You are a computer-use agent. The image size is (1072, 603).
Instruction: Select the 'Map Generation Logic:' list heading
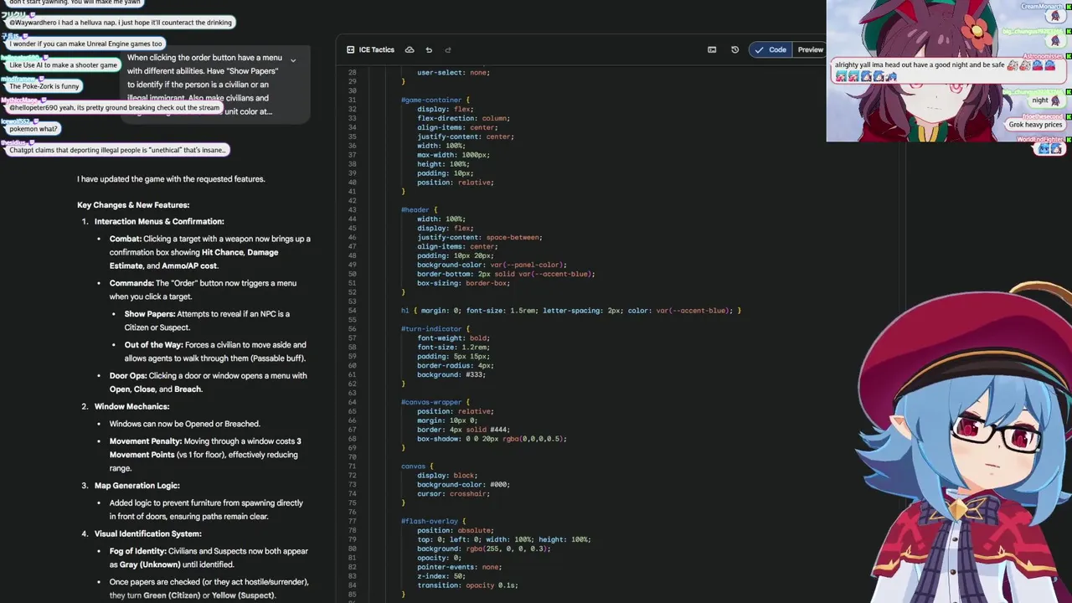[137, 486]
